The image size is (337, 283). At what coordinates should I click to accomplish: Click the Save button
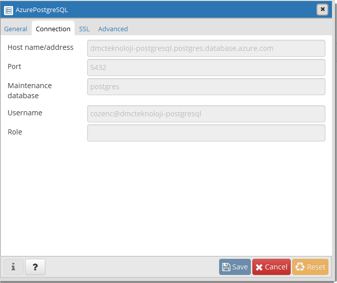pyautogui.click(x=235, y=267)
